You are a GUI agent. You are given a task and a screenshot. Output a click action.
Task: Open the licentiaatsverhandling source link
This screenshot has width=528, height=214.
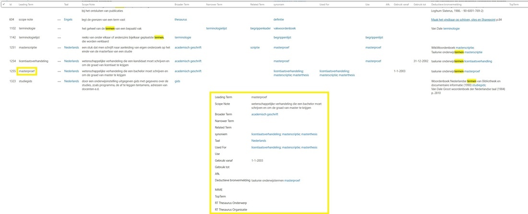[478, 61]
